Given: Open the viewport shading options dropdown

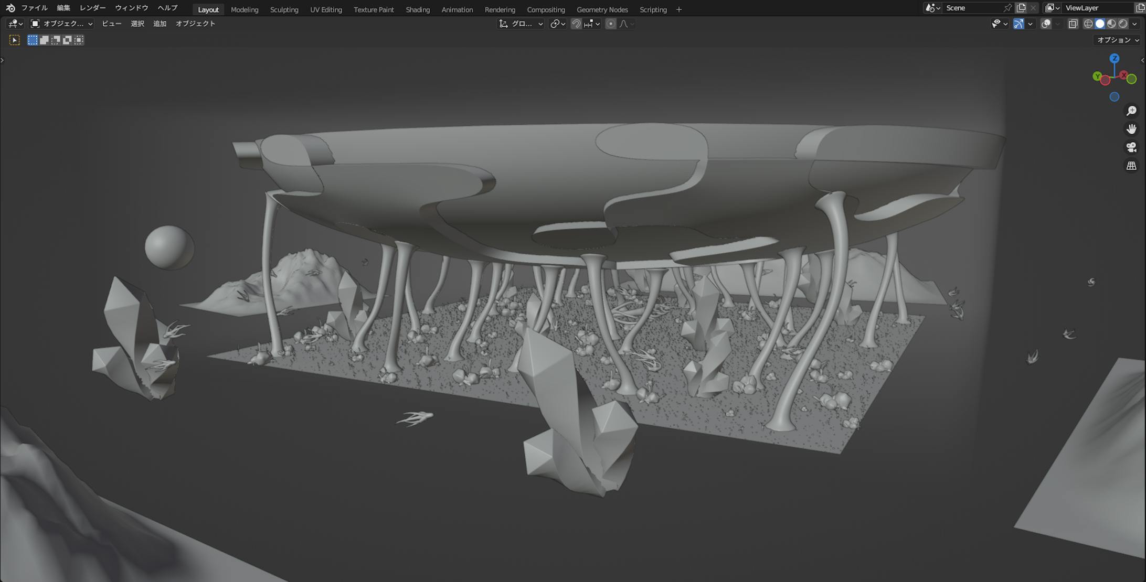Looking at the screenshot, I should click(1134, 24).
